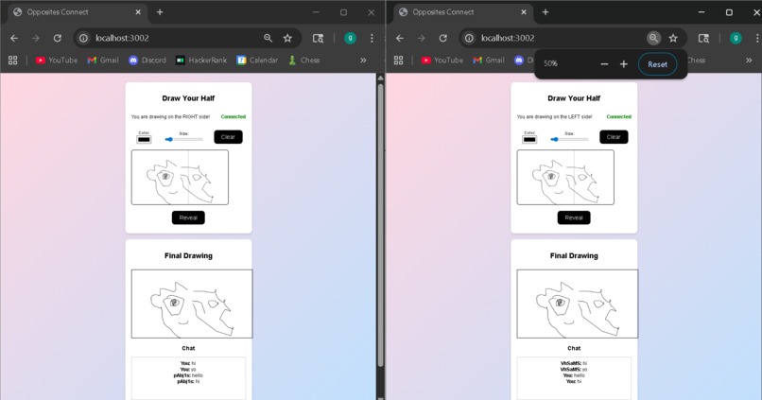The image size is (762, 400).
Task: Open a new tab in right window
Action: point(546,12)
